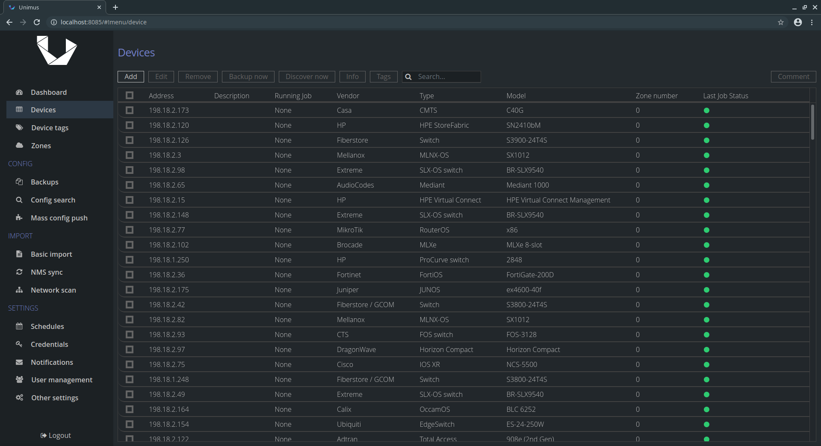Open Config search in the sidebar
The height and width of the screenshot is (446, 821).
[53, 200]
